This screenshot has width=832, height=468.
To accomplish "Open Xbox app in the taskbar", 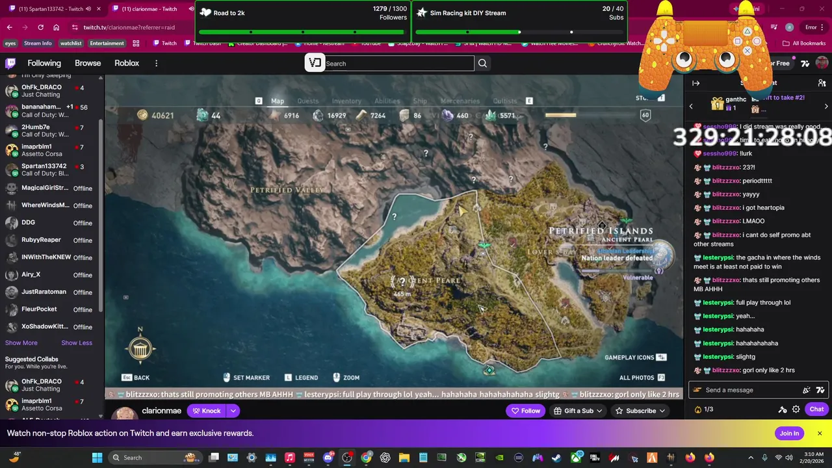I will [x=576, y=458].
